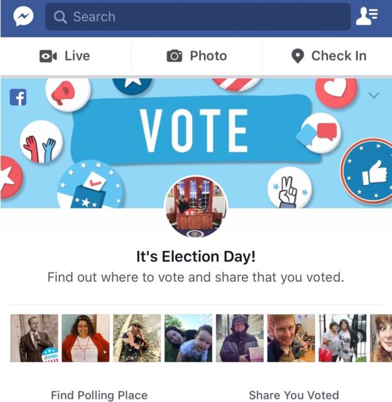Select the Live option
This screenshot has width=392, height=402.
(x=65, y=56)
